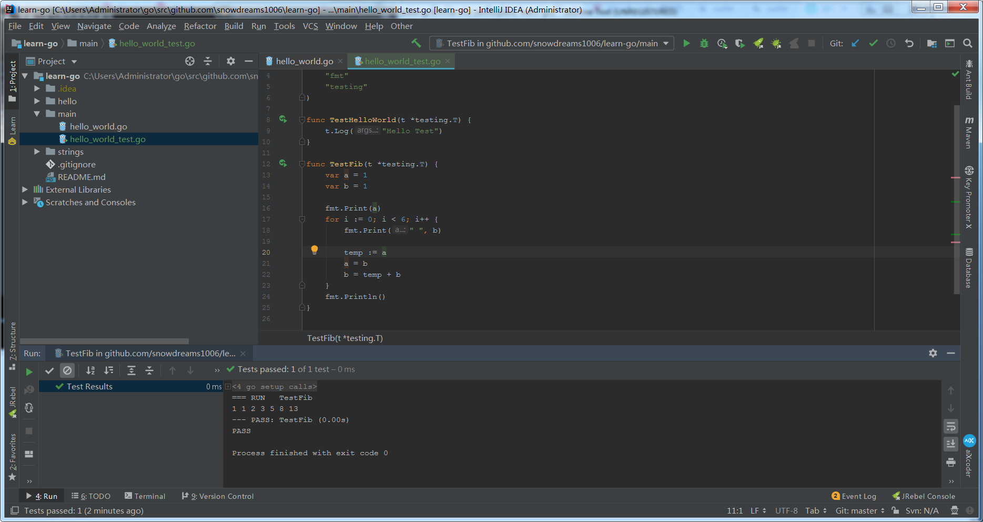Click the Git update project arrow icon

click(x=855, y=44)
